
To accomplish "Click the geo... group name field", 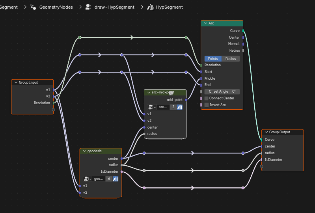I will 99,179.
